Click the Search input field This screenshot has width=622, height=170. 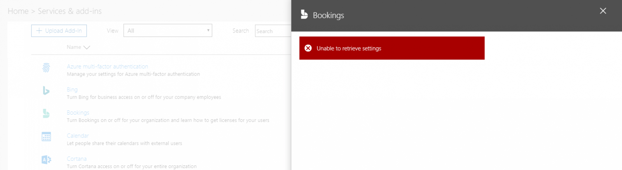tap(273, 31)
